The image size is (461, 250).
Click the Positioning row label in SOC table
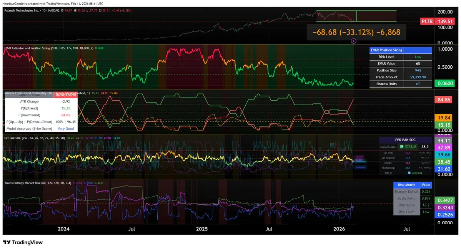pos(388,168)
